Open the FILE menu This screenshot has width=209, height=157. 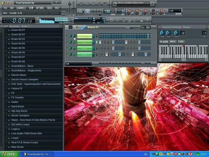(5, 8)
